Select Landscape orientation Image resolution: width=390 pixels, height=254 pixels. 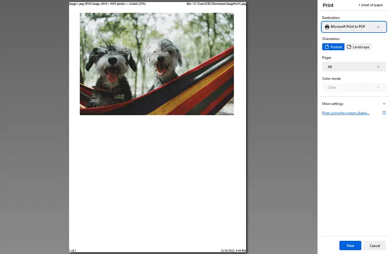(358, 47)
